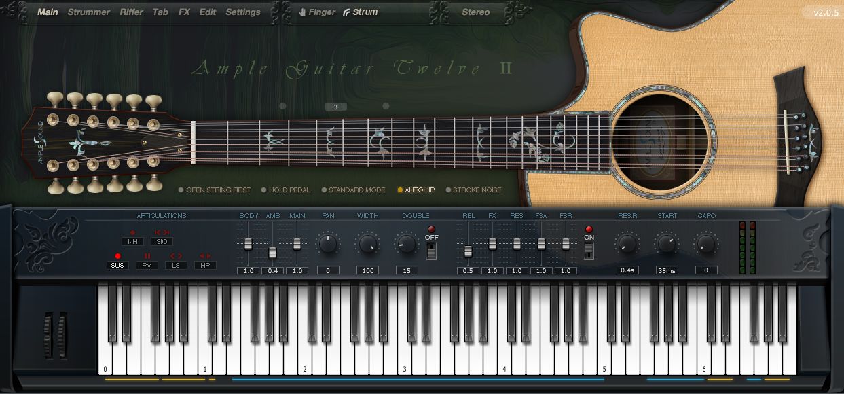
Task: Click the CAPO value field 0
Action: (706, 270)
